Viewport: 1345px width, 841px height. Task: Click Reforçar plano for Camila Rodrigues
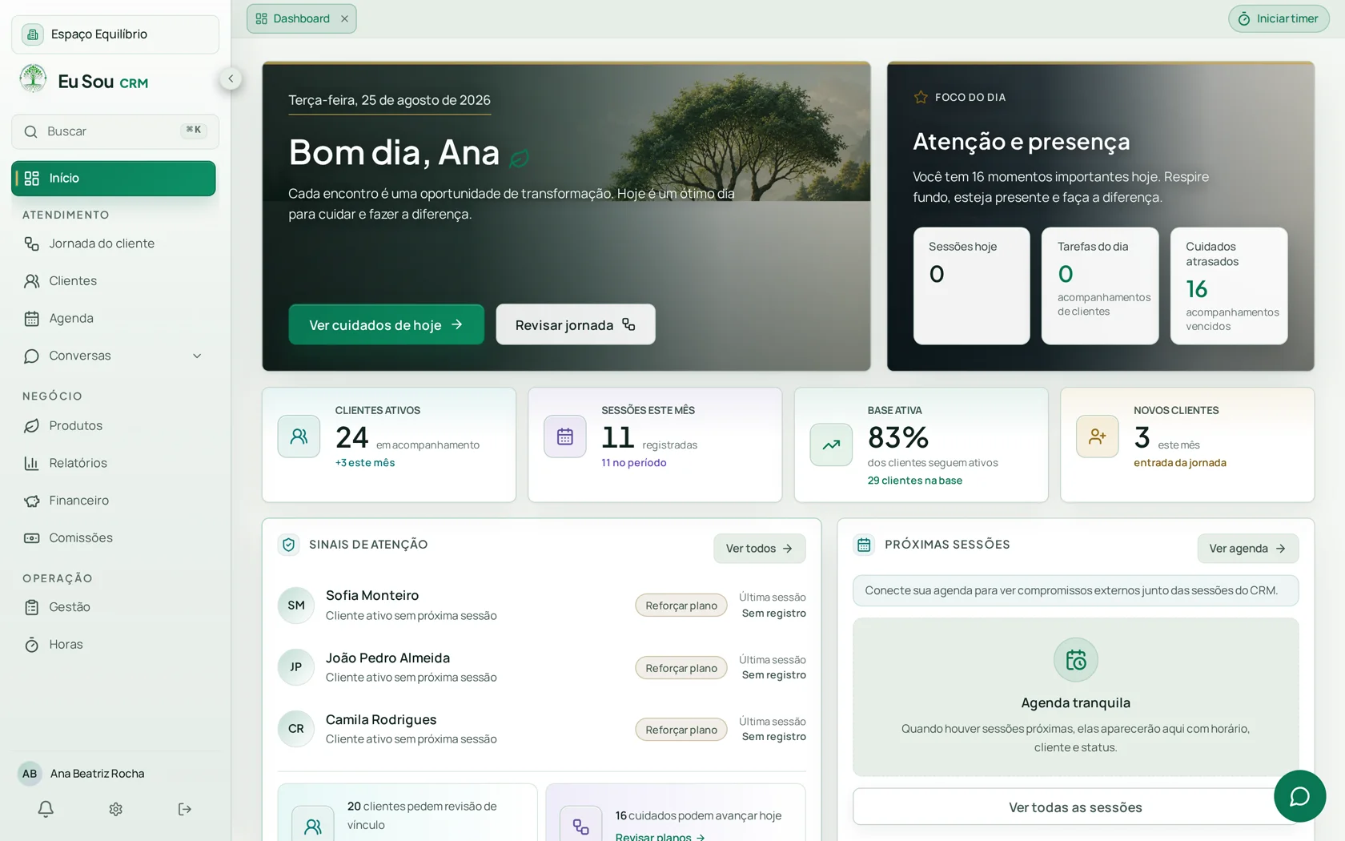coord(681,730)
